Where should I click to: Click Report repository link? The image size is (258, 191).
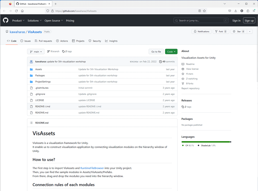coord(190,88)
